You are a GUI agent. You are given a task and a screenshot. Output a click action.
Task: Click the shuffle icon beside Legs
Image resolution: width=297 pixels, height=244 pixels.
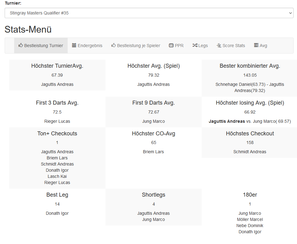tap(195, 46)
